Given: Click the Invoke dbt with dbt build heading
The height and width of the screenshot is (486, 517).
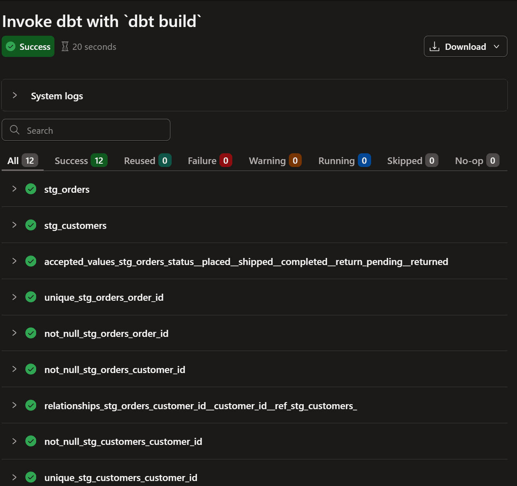Looking at the screenshot, I should pyautogui.click(x=102, y=22).
